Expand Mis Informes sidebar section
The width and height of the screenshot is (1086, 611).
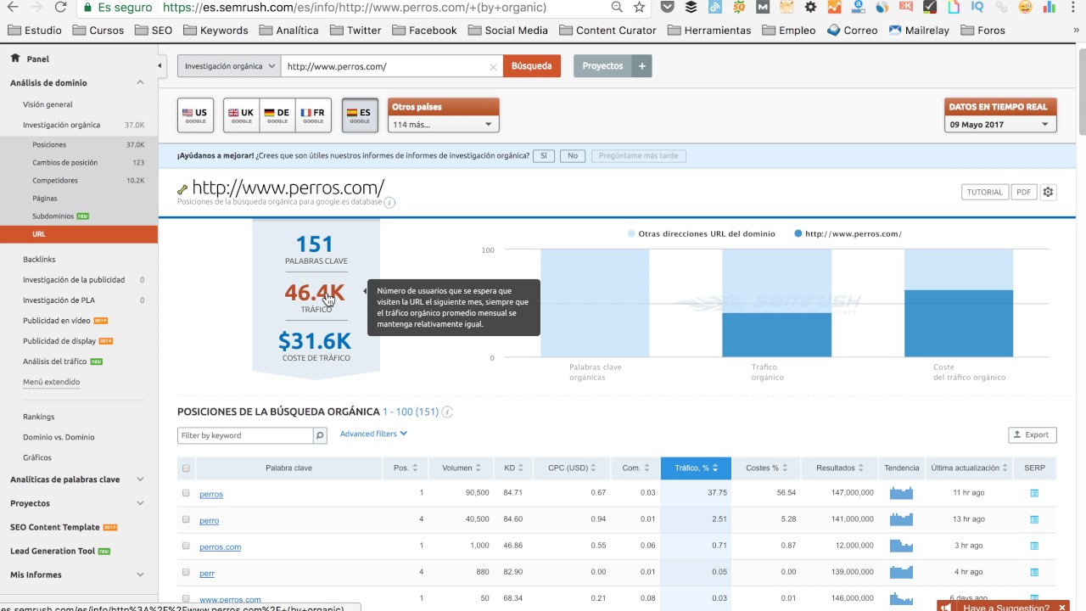tap(141, 575)
